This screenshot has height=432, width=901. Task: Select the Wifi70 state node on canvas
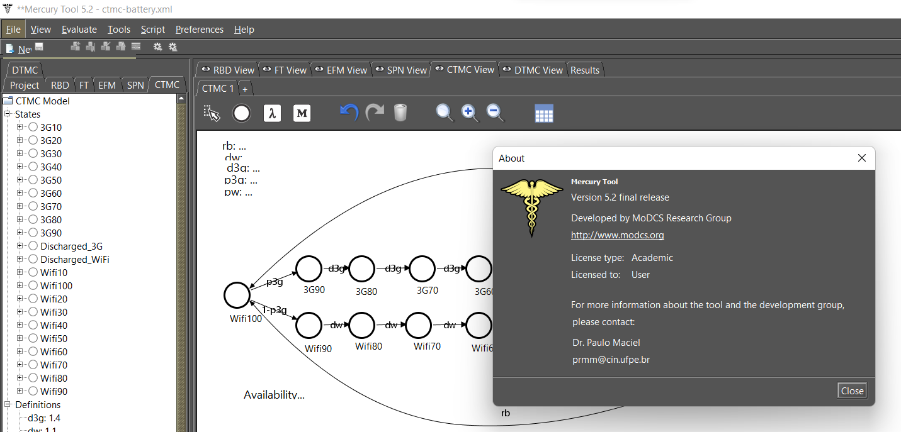pyautogui.click(x=419, y=326)
